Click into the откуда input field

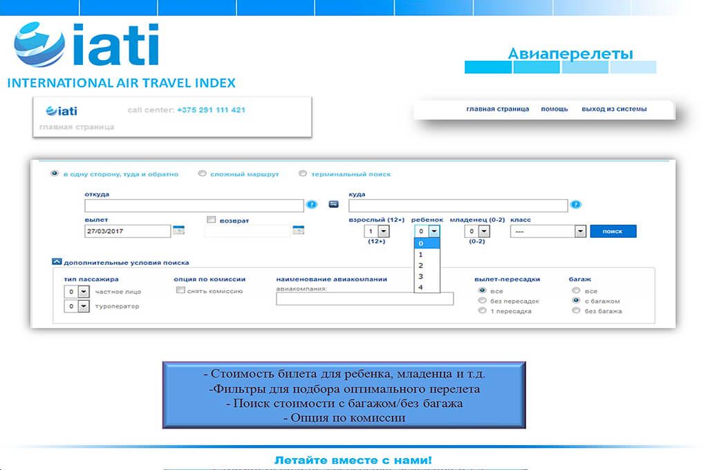point(194,206)
